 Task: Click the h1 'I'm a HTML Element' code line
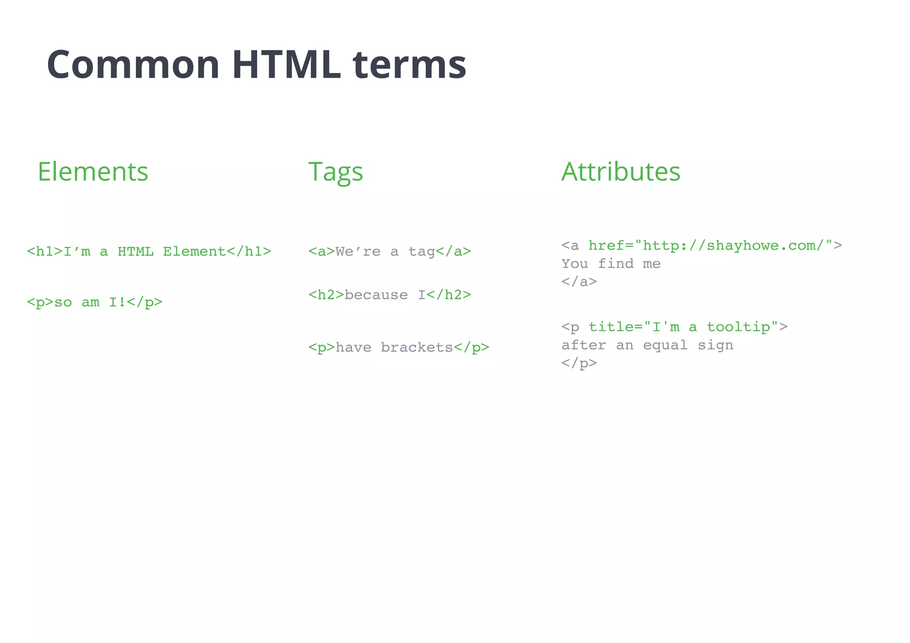(x=149, y=252)
